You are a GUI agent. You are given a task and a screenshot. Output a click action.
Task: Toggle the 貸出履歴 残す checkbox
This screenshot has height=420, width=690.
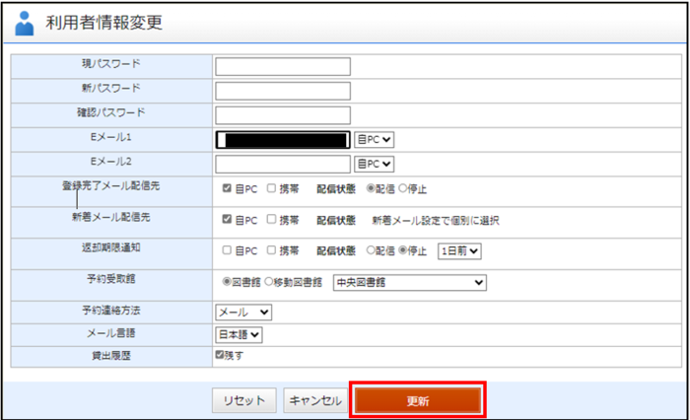coord(220,354)
